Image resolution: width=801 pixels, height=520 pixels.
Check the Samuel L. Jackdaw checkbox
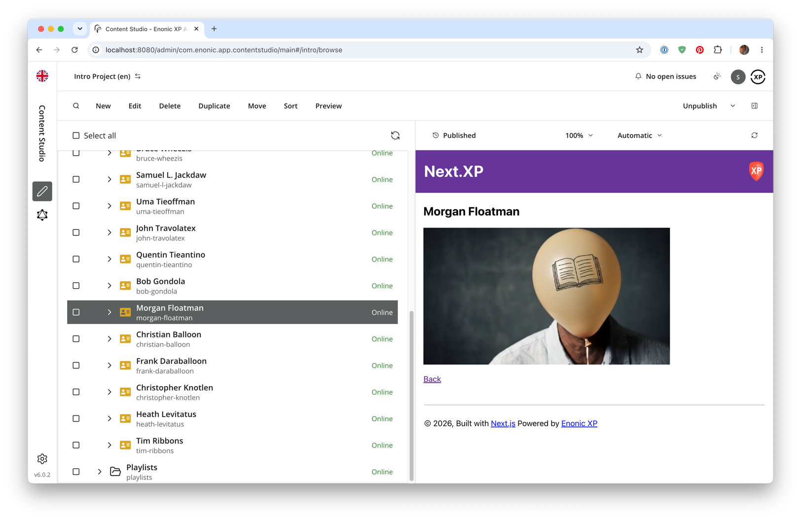[x=76, y=179]
